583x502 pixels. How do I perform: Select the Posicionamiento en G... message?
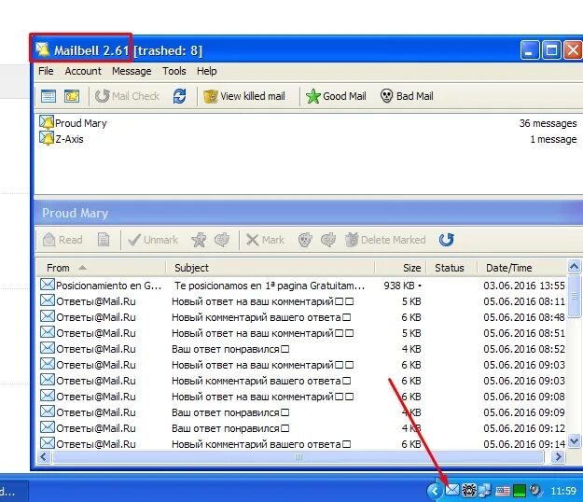[x=301, y=286]
